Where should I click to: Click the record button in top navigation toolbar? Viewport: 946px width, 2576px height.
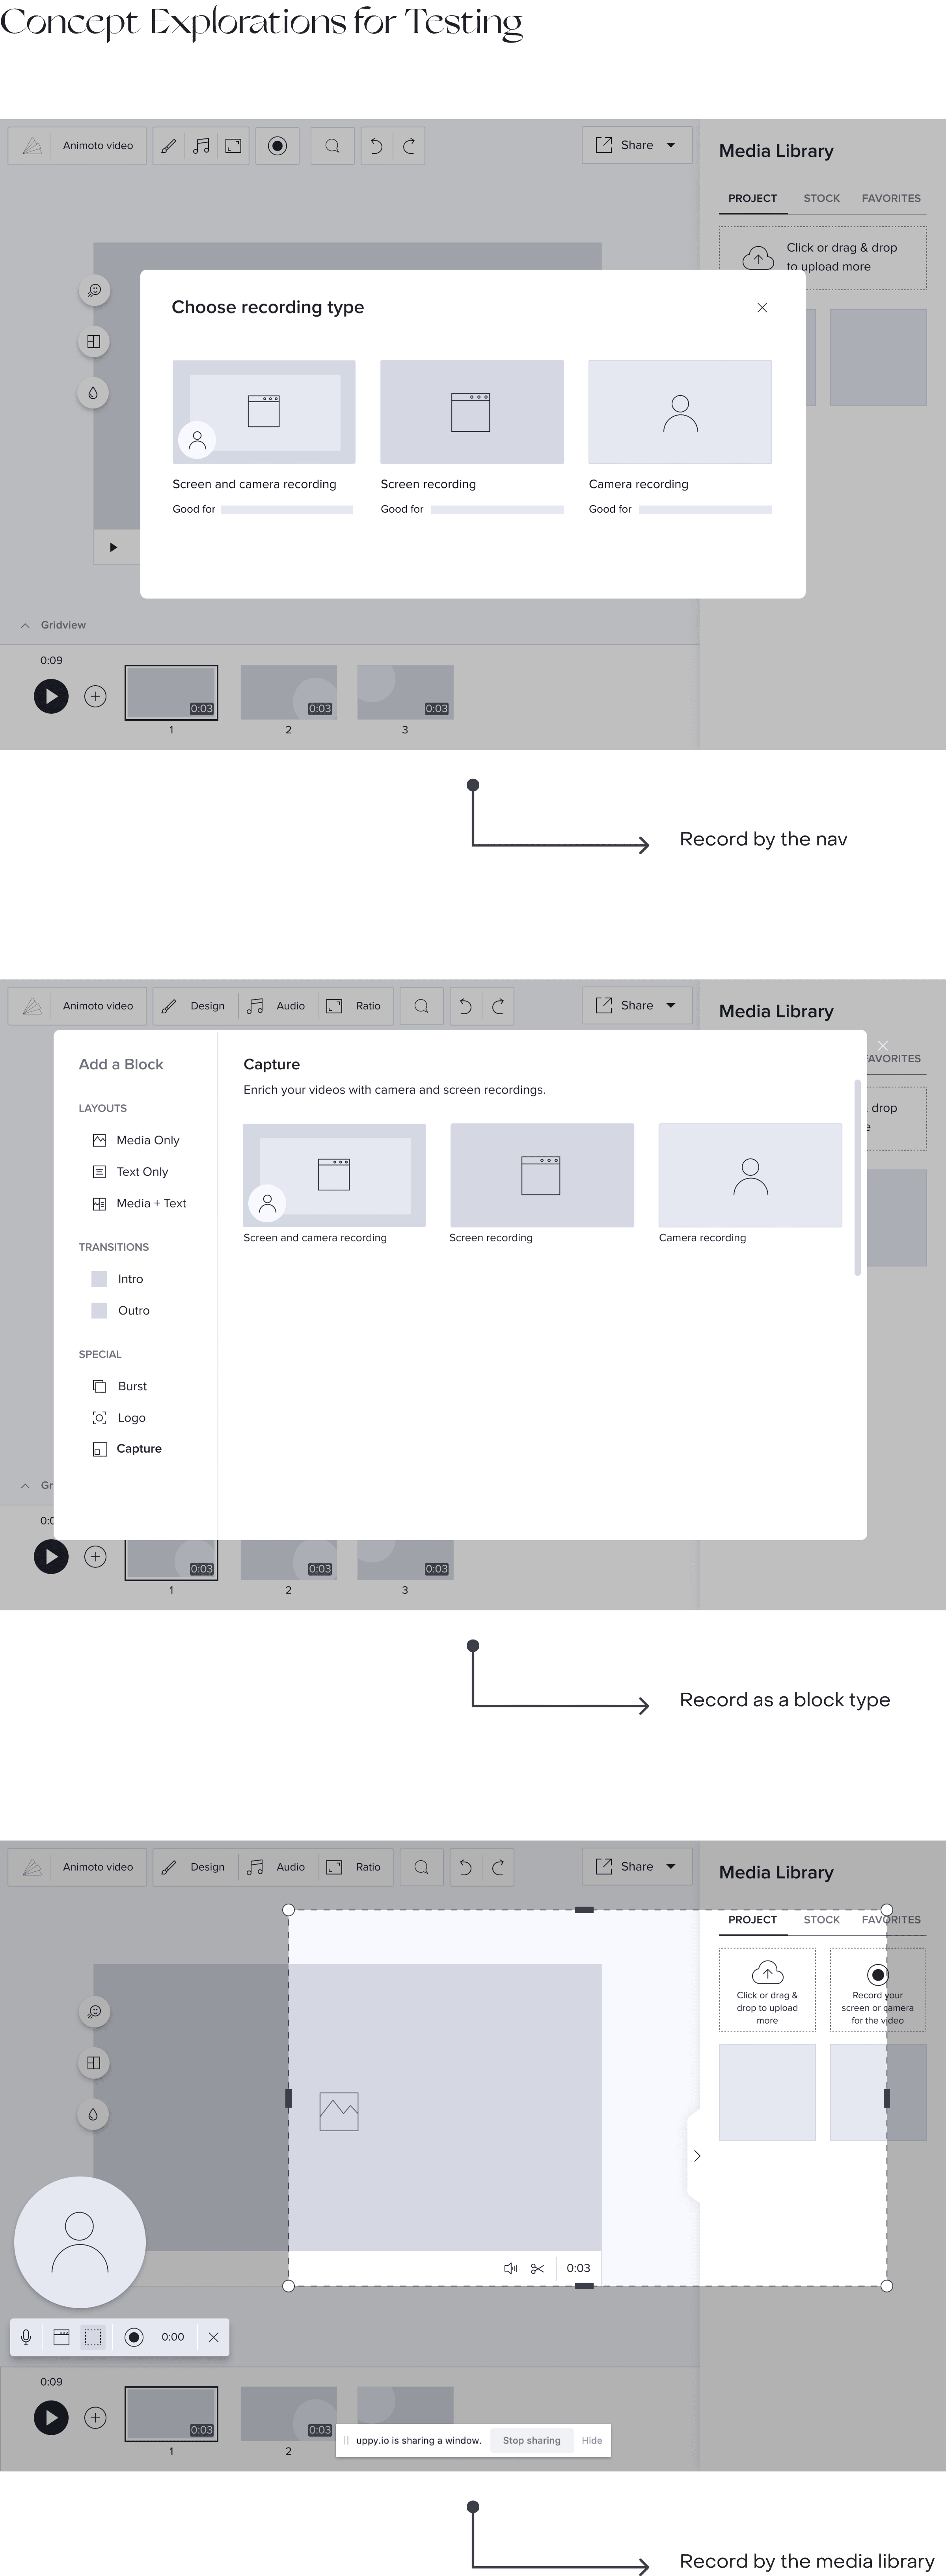pyautogui.click(x=277, y=146)
